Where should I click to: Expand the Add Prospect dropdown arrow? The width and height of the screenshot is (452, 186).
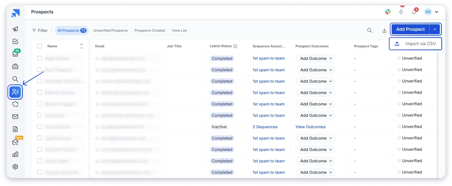coord(435,29)
